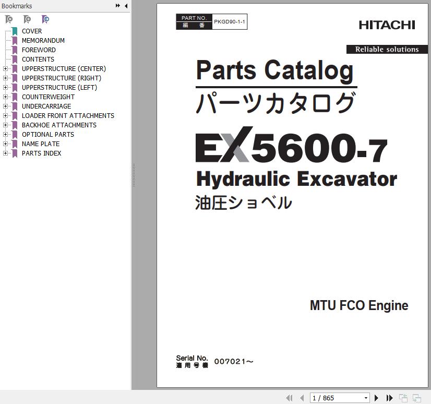Select UPPERSTRUCTURE (LEFT) bookmark
Image resolution: width=431 pixels, height=404 pixels.
(x=59, y=88)
